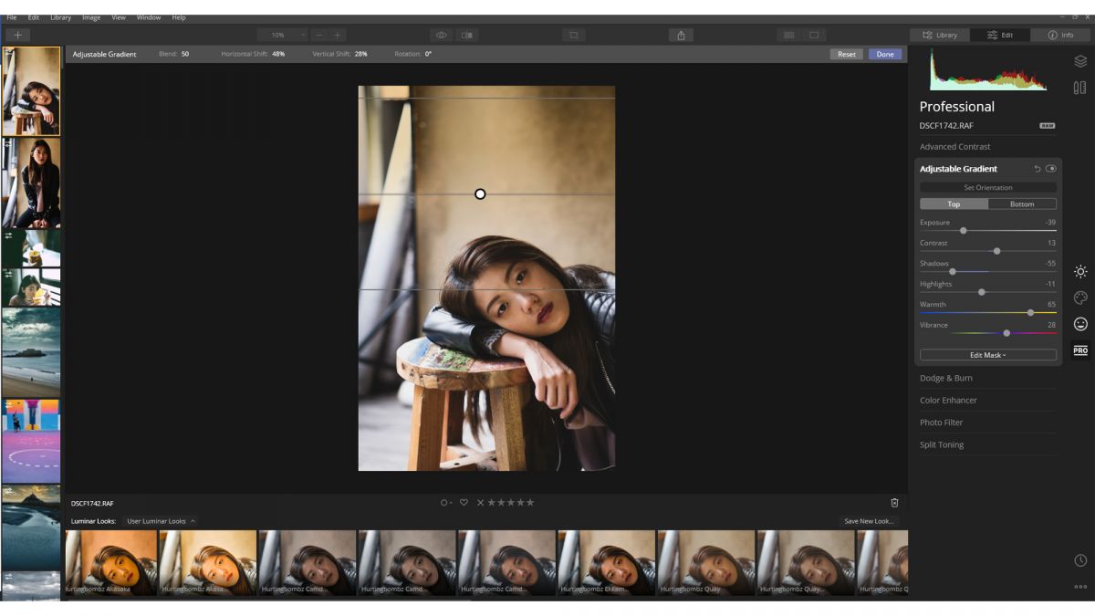Apply the Hurtingbombz Ekkam look thumbnail
This screenshot has width=1095, height=616.
(606, 563)
